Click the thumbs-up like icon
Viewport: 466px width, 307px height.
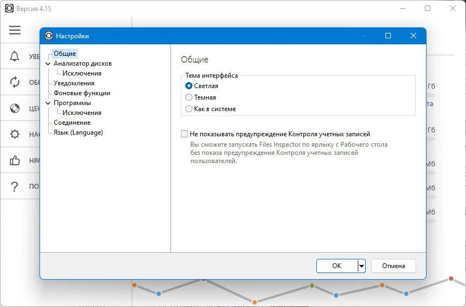pyautogui.click(x=15, y=160)
